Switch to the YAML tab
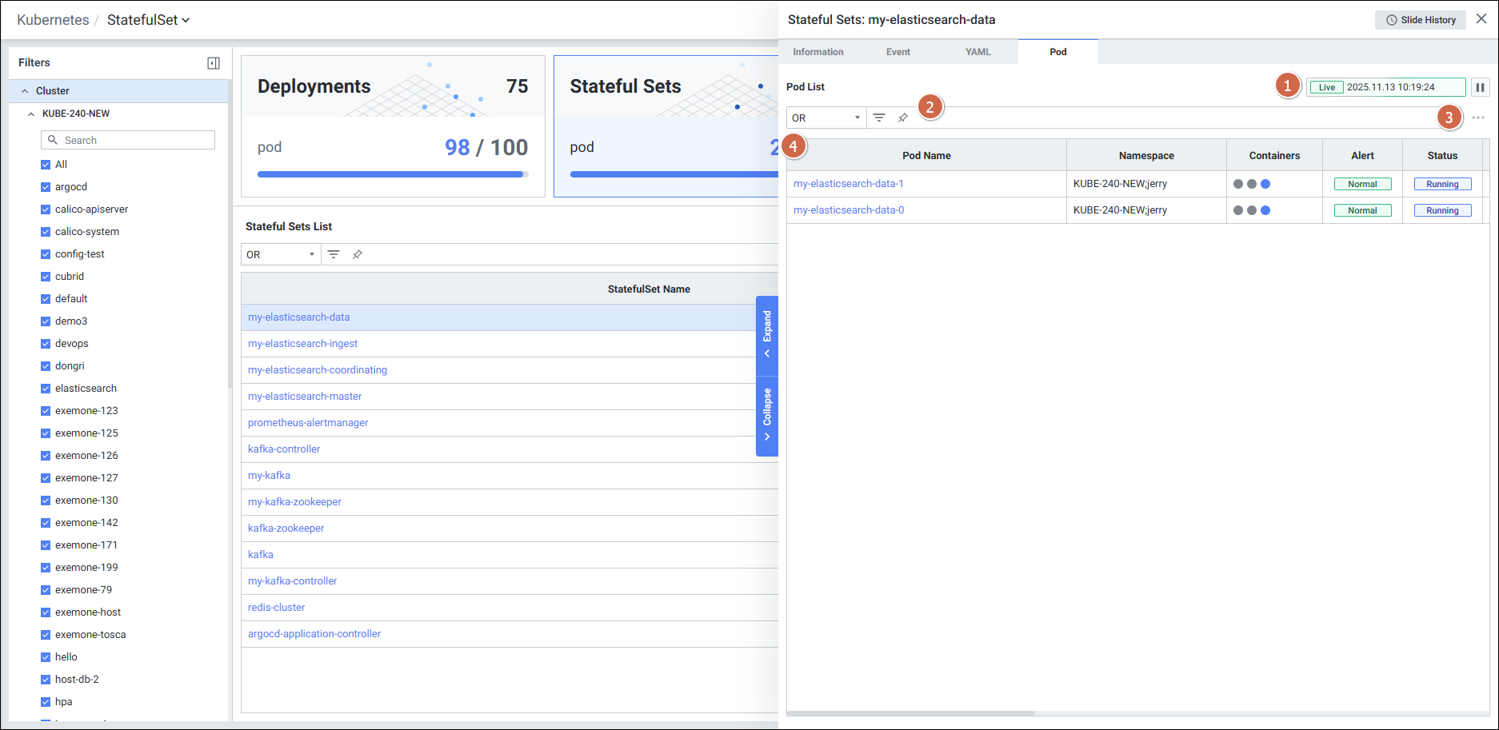The image size is (1499, 730). [x=977, y=52]
